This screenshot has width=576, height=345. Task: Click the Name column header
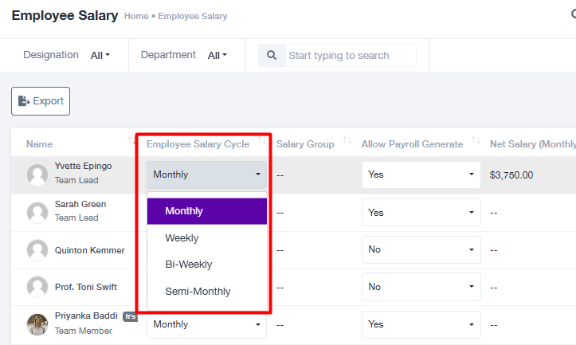click(39, 144)
